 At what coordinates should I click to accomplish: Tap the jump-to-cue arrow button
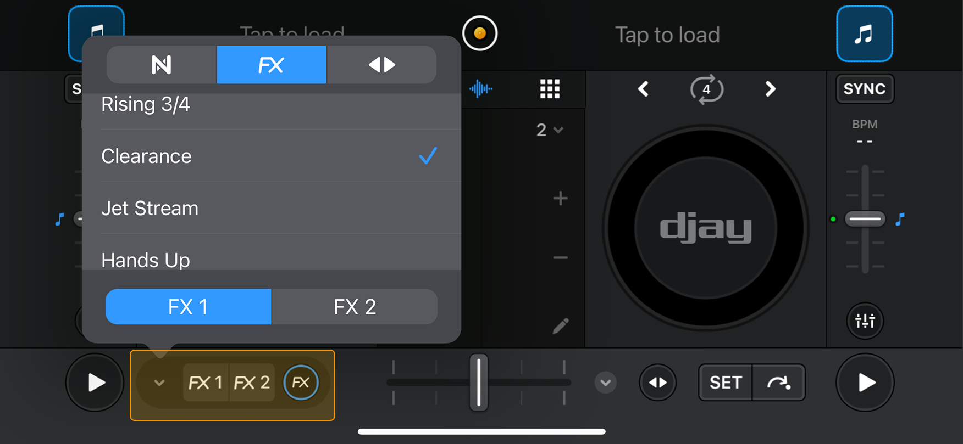click(779, 383)
